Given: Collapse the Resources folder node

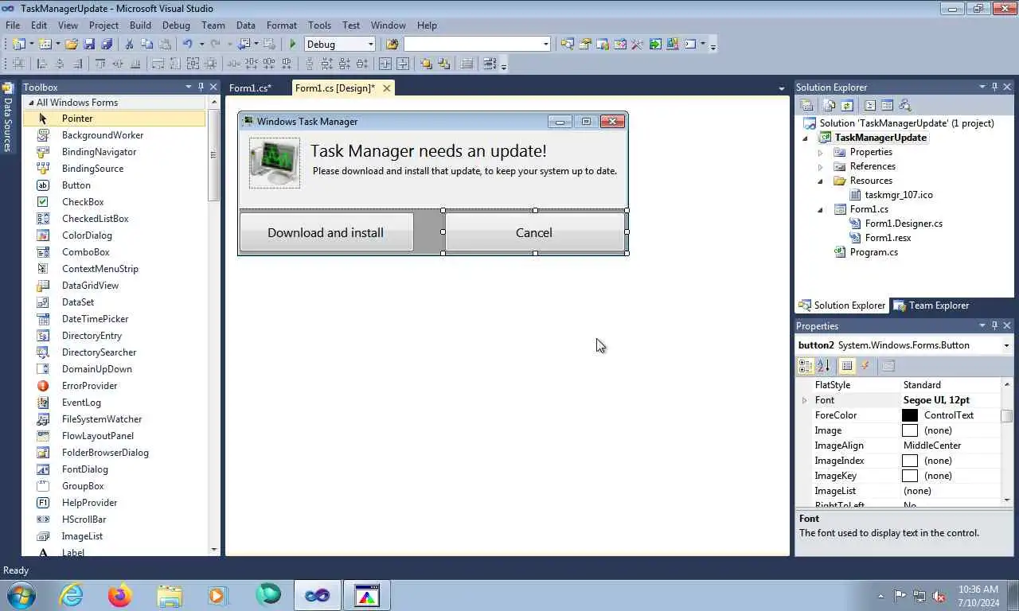Looking at the screenshot, I should click(x=821, y=181).
